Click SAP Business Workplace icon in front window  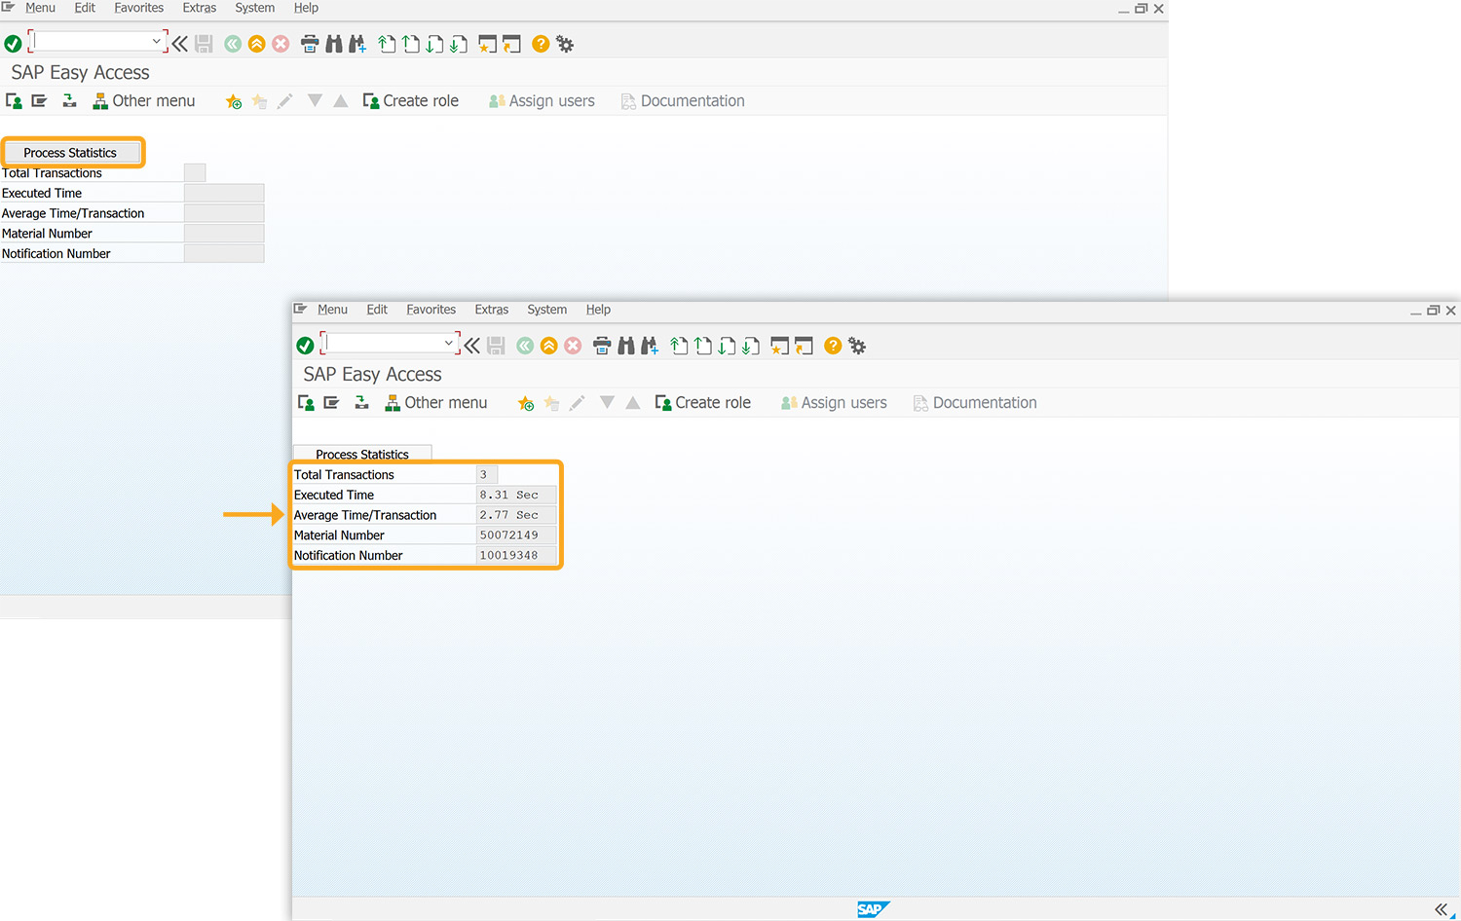click(x=361, y=403)
